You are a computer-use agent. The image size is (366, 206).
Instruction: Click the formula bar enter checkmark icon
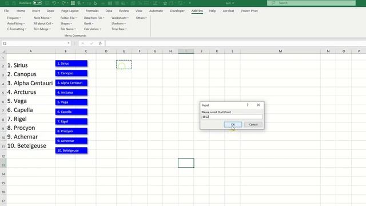pos(91,43)
